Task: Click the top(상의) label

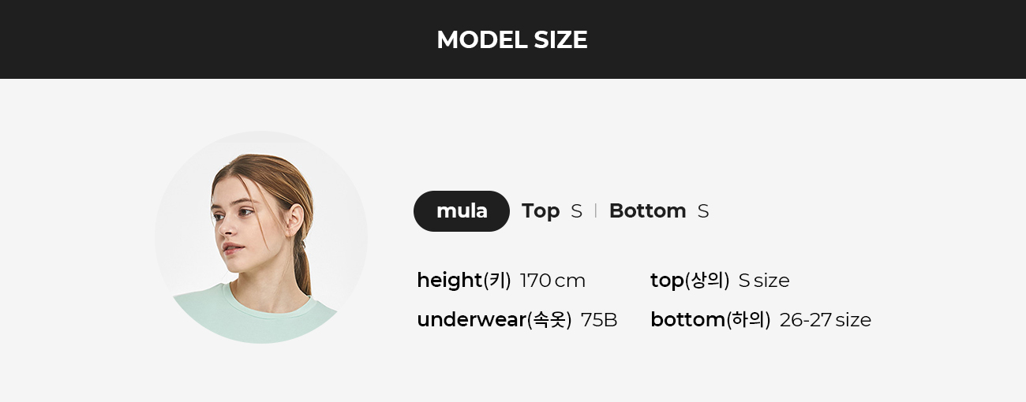Action: [x=690, y=281]
